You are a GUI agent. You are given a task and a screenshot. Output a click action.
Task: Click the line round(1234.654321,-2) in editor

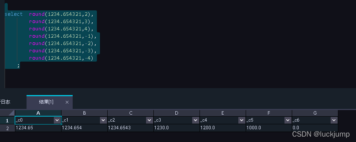point(63,43)
